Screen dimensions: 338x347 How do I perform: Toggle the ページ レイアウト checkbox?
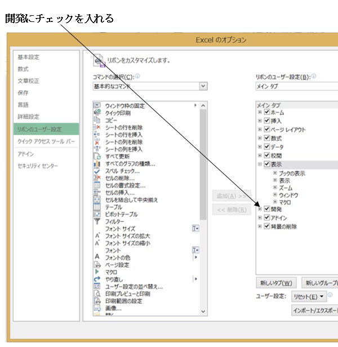tap(267, 129)
